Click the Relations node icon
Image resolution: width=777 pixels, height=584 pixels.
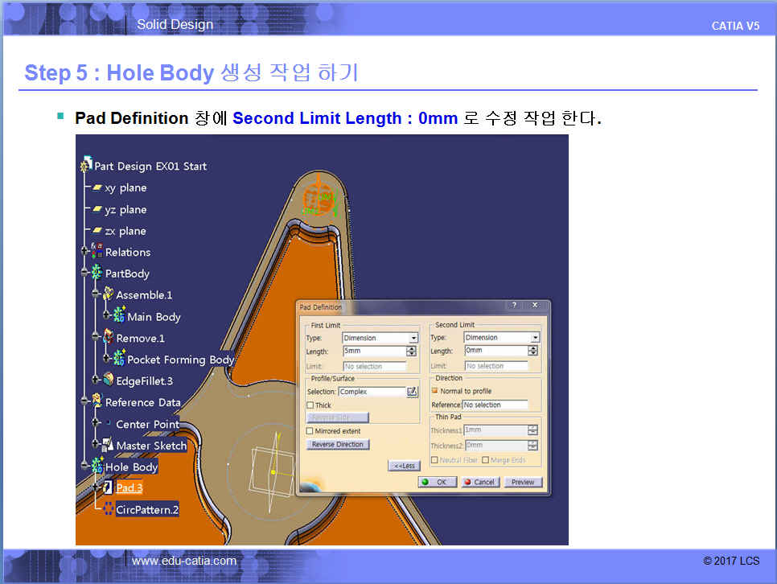[97, 252]
